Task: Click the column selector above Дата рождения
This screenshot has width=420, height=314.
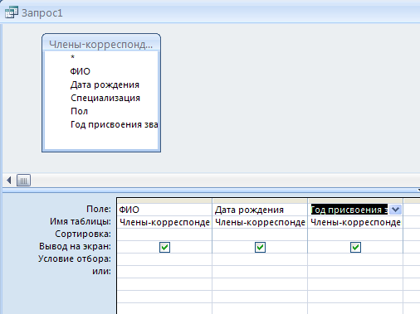Action: [x=260, y=200]
